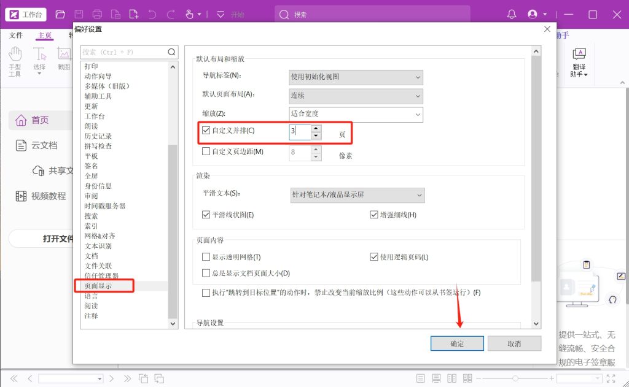
Task: Uncheck the 自定义并排 checkbox
Action: [206, 131]
